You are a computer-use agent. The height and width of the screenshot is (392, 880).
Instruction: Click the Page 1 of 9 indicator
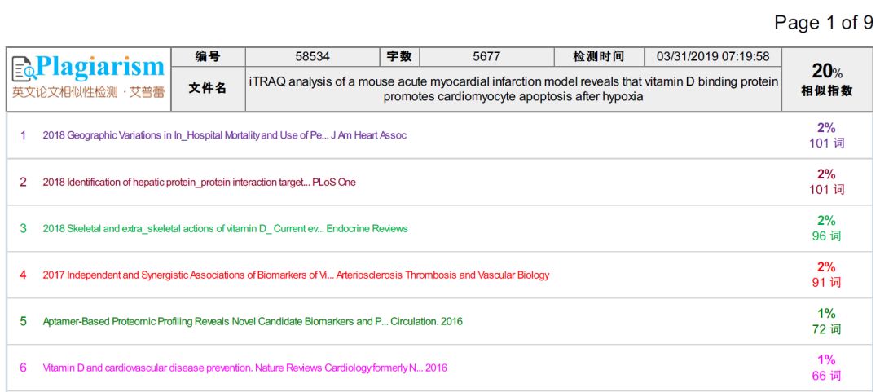[x=823, y=22]
